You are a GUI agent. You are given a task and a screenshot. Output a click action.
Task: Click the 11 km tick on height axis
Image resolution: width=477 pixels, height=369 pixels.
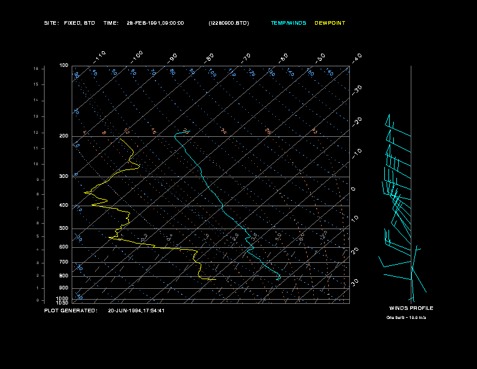click(x=36, y=148)
